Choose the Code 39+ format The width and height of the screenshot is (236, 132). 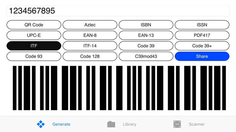pos(202,46)
